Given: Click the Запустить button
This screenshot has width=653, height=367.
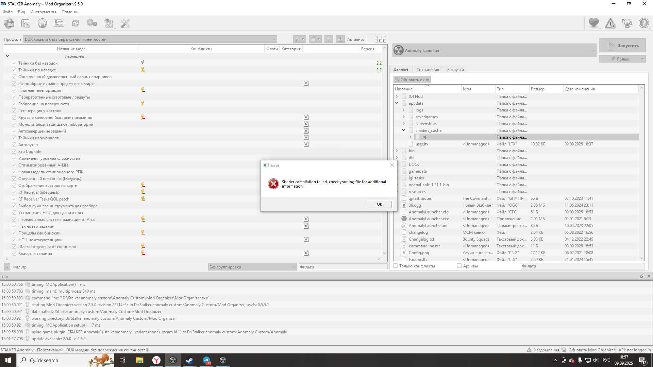Looking at the screenshot, I should click(622, 46).
